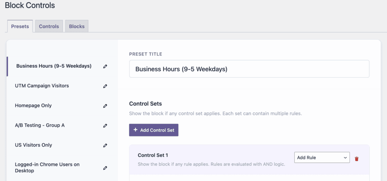
Task: Edit the UTM Campaign Visitors preset name
Action: (105, 86)
